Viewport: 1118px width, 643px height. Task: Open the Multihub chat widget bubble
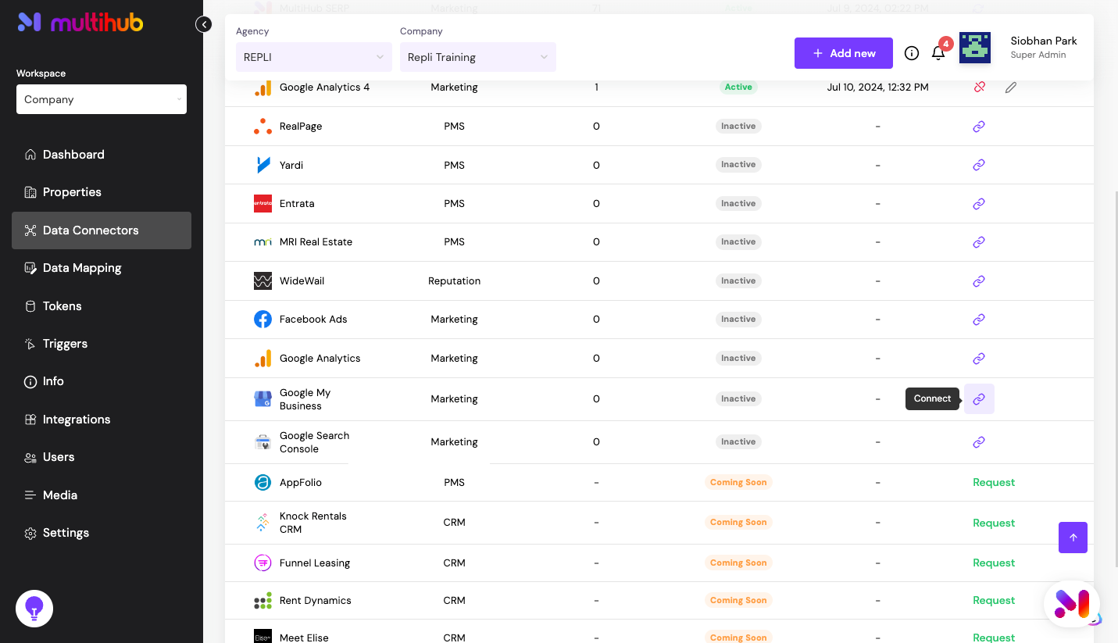pyautogui.click(x=1072, y=603)
